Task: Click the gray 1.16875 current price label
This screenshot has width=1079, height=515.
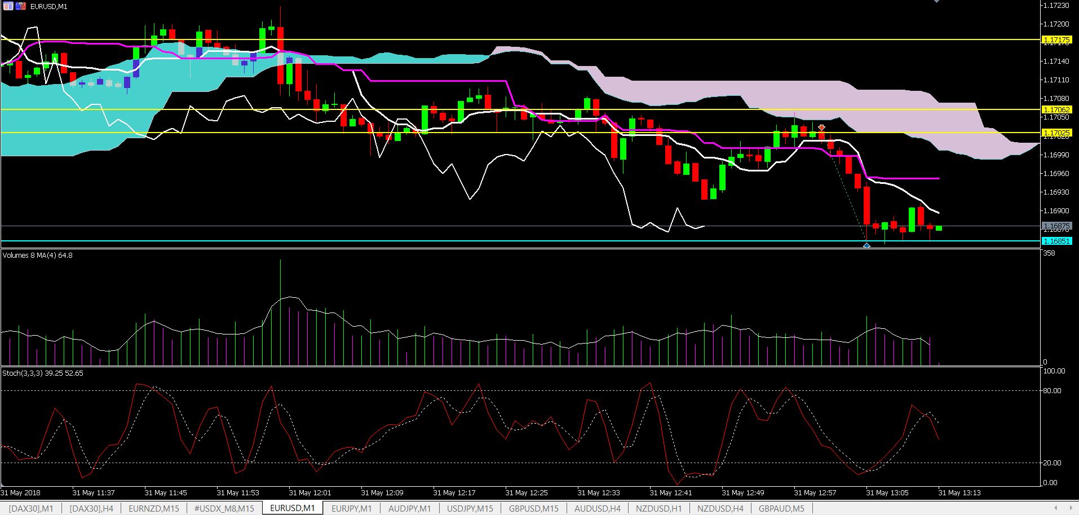Action: [x=1056, y=226]
